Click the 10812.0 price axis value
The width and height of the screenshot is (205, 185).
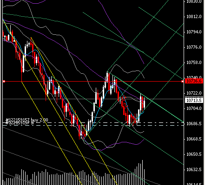point(194,17)
